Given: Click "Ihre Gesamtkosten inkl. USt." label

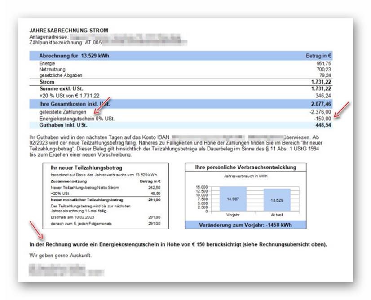Looking at the screenshot, I should point(75,104).
